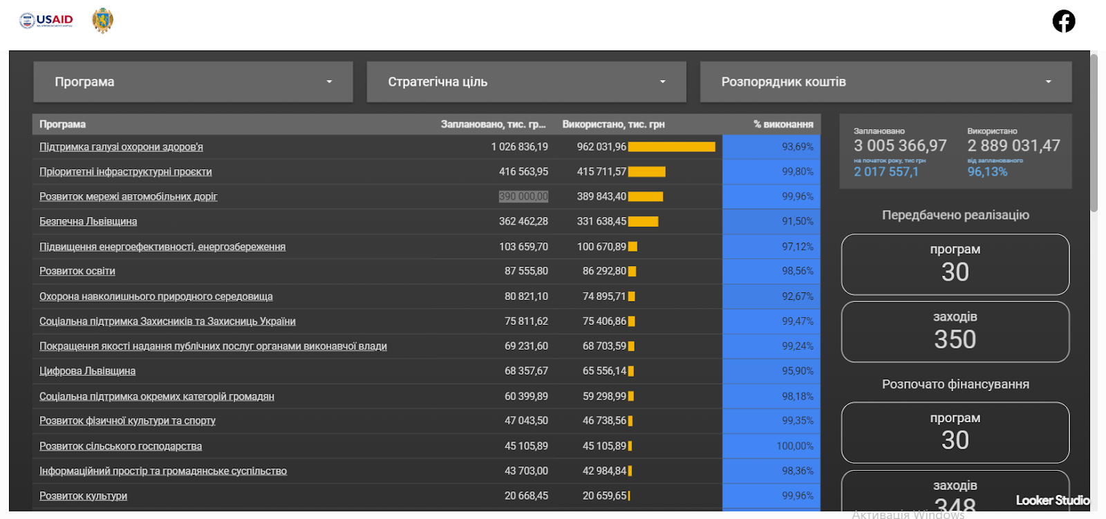
Task: Click the програм 30 card under Розпочато фінансування
Action: [x=955, y=433]
